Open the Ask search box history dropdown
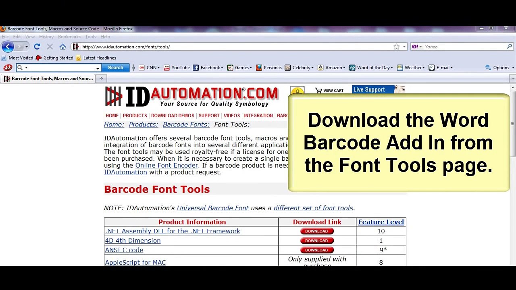 [98, 68]
